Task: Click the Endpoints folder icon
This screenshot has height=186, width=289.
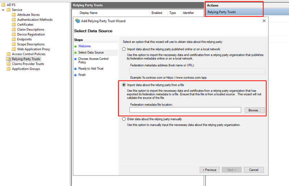Action: [14, 39]
